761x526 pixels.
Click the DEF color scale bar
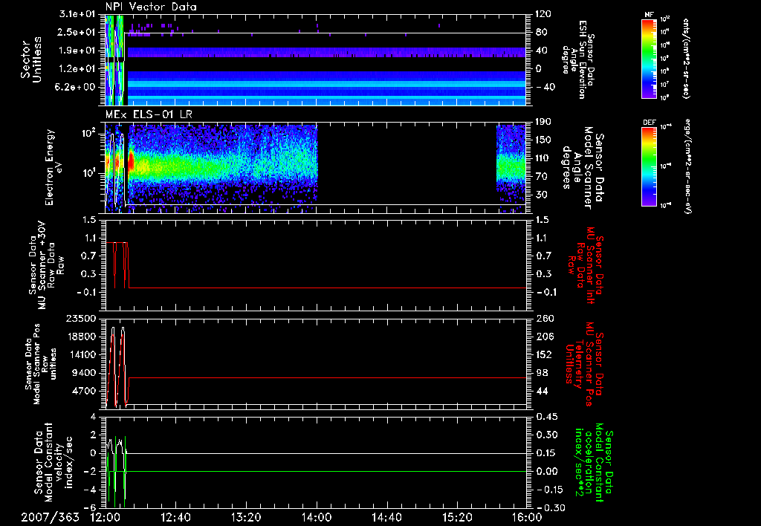650,166
